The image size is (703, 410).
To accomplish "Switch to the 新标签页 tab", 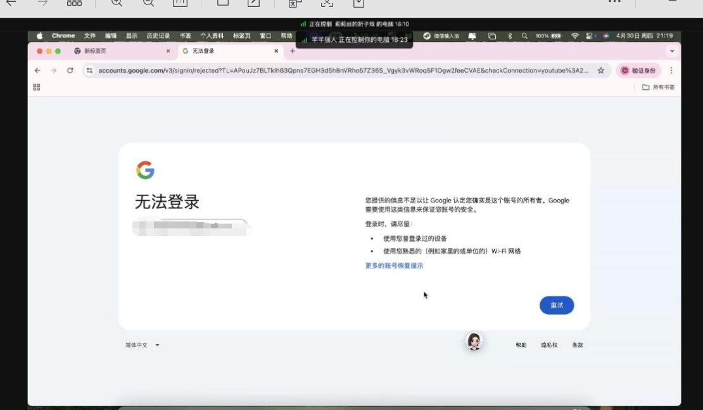I will pyautogui.click(x=121, y=51).
